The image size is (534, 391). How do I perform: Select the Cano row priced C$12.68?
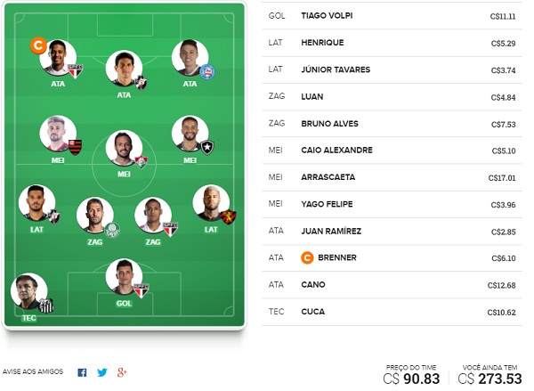(392, 285)
